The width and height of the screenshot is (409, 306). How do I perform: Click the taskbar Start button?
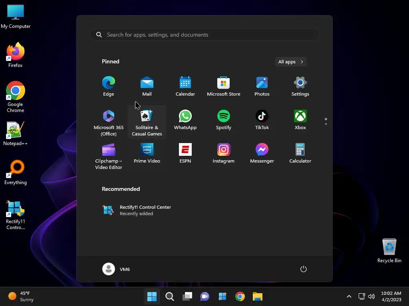[x=152, y=296]
